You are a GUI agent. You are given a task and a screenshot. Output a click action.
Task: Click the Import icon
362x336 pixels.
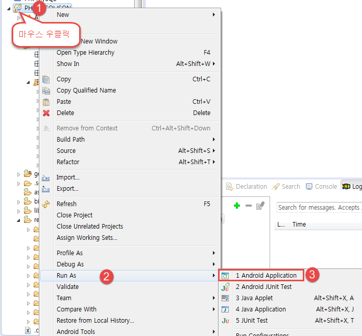(x=46, y=178)
